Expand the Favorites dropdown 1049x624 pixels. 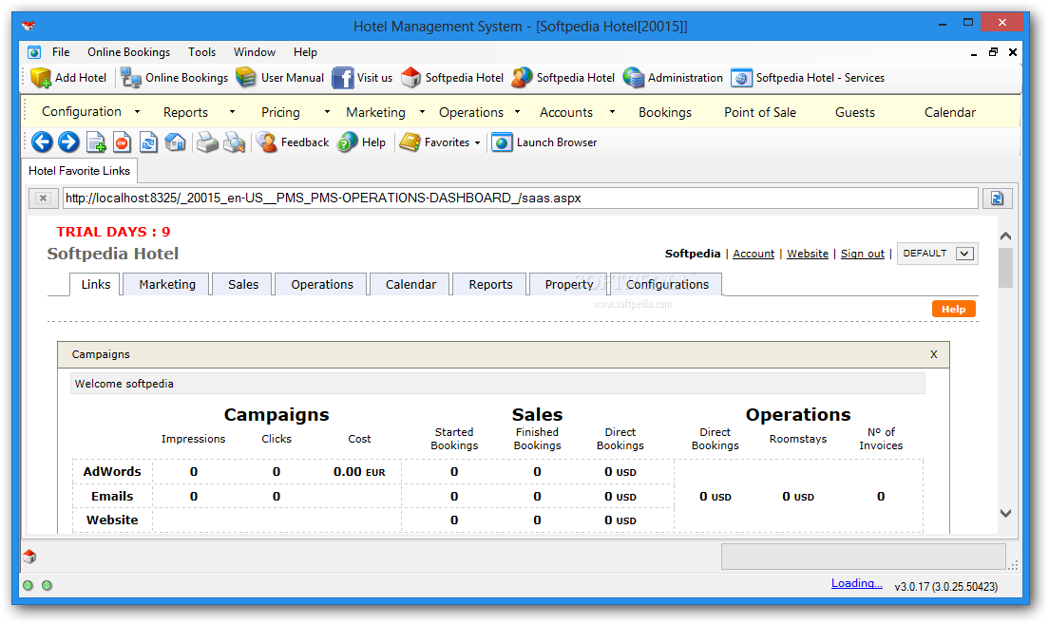pos(477,142)
